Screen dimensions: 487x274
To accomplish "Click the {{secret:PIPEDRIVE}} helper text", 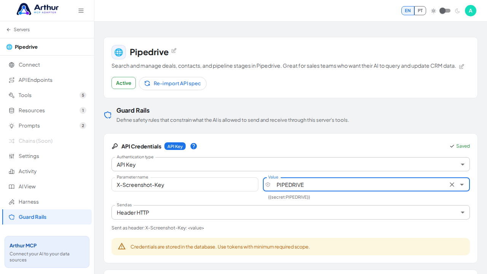I will pos(289,197).
